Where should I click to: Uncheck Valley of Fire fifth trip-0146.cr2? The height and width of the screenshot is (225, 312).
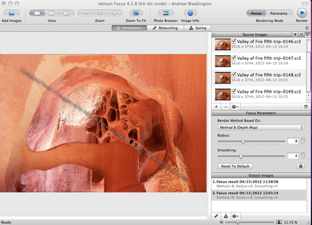tap(234, 41)
